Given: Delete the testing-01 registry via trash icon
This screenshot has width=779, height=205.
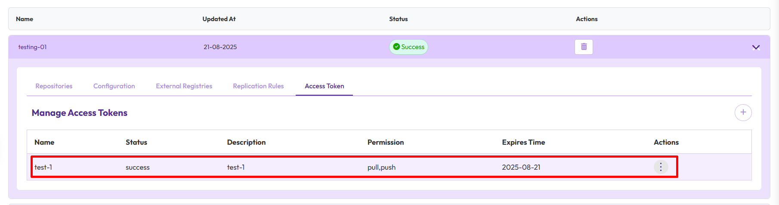Looking at the screenshot, I should click(x=584, y=47).
